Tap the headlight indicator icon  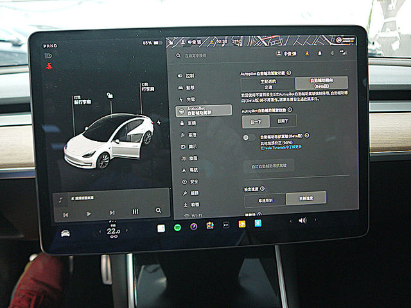click(x=49, y=56)
